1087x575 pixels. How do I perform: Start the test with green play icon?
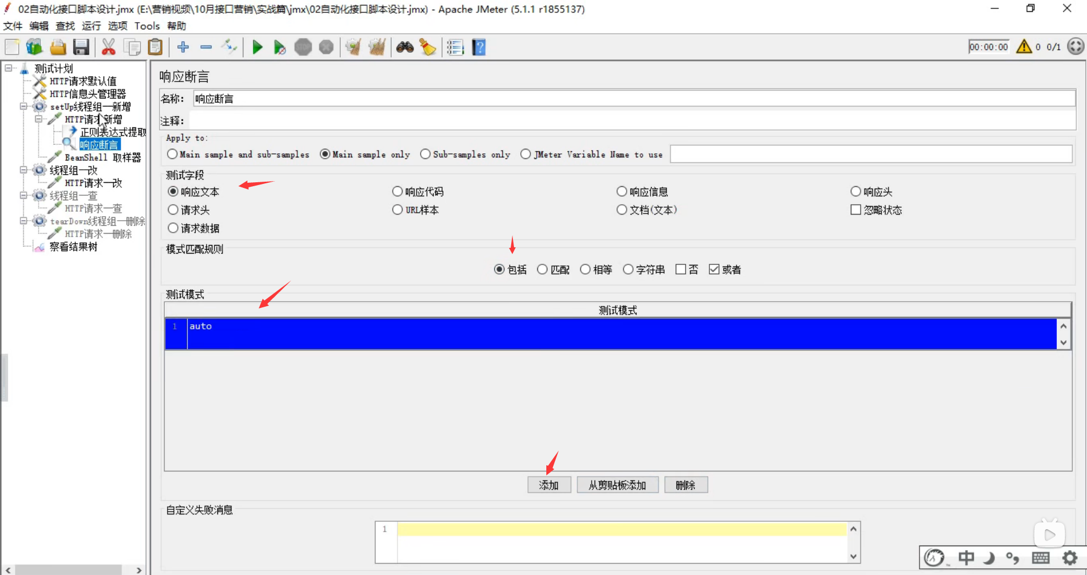click(258, 47)
